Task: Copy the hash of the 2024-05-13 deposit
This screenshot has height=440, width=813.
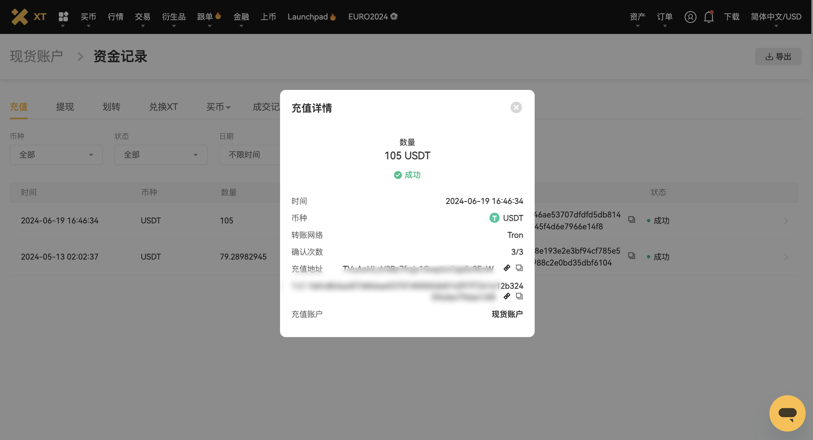Action: click(x=631, y=256)
